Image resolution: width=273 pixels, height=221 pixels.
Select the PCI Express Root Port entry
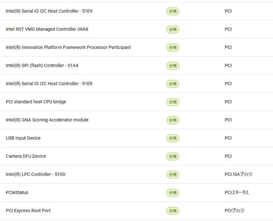coord(28,211)
